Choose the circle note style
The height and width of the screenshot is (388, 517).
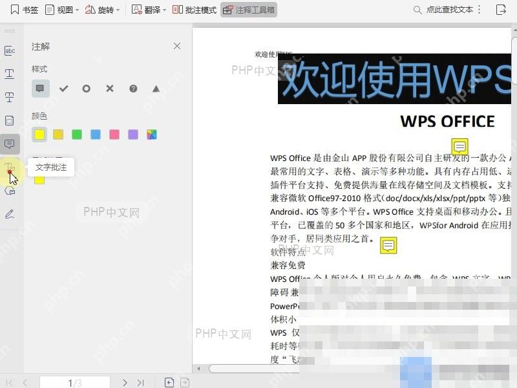tap(87, 89)
